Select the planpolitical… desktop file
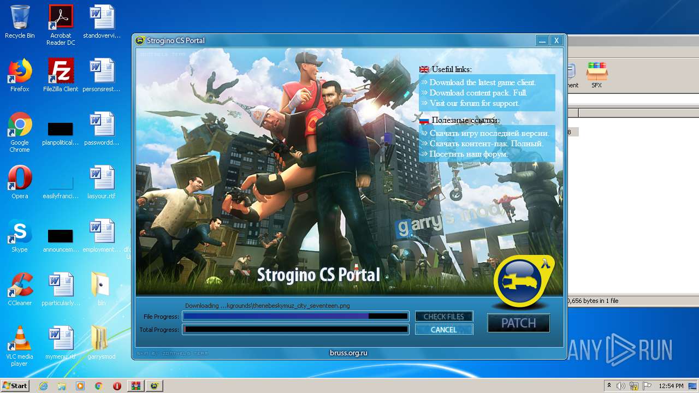Image resolution: width=699 pixels, height=393 pixels. [x=61, y=133]
